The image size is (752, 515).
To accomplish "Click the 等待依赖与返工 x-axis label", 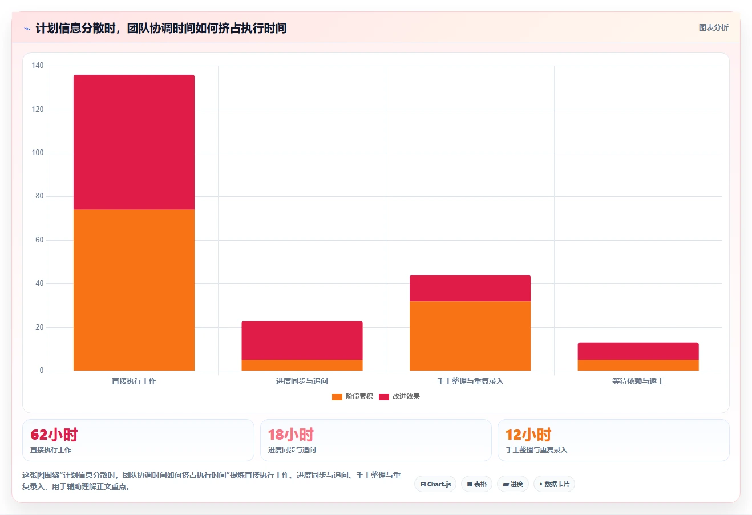I will click(x=638, y=381).
